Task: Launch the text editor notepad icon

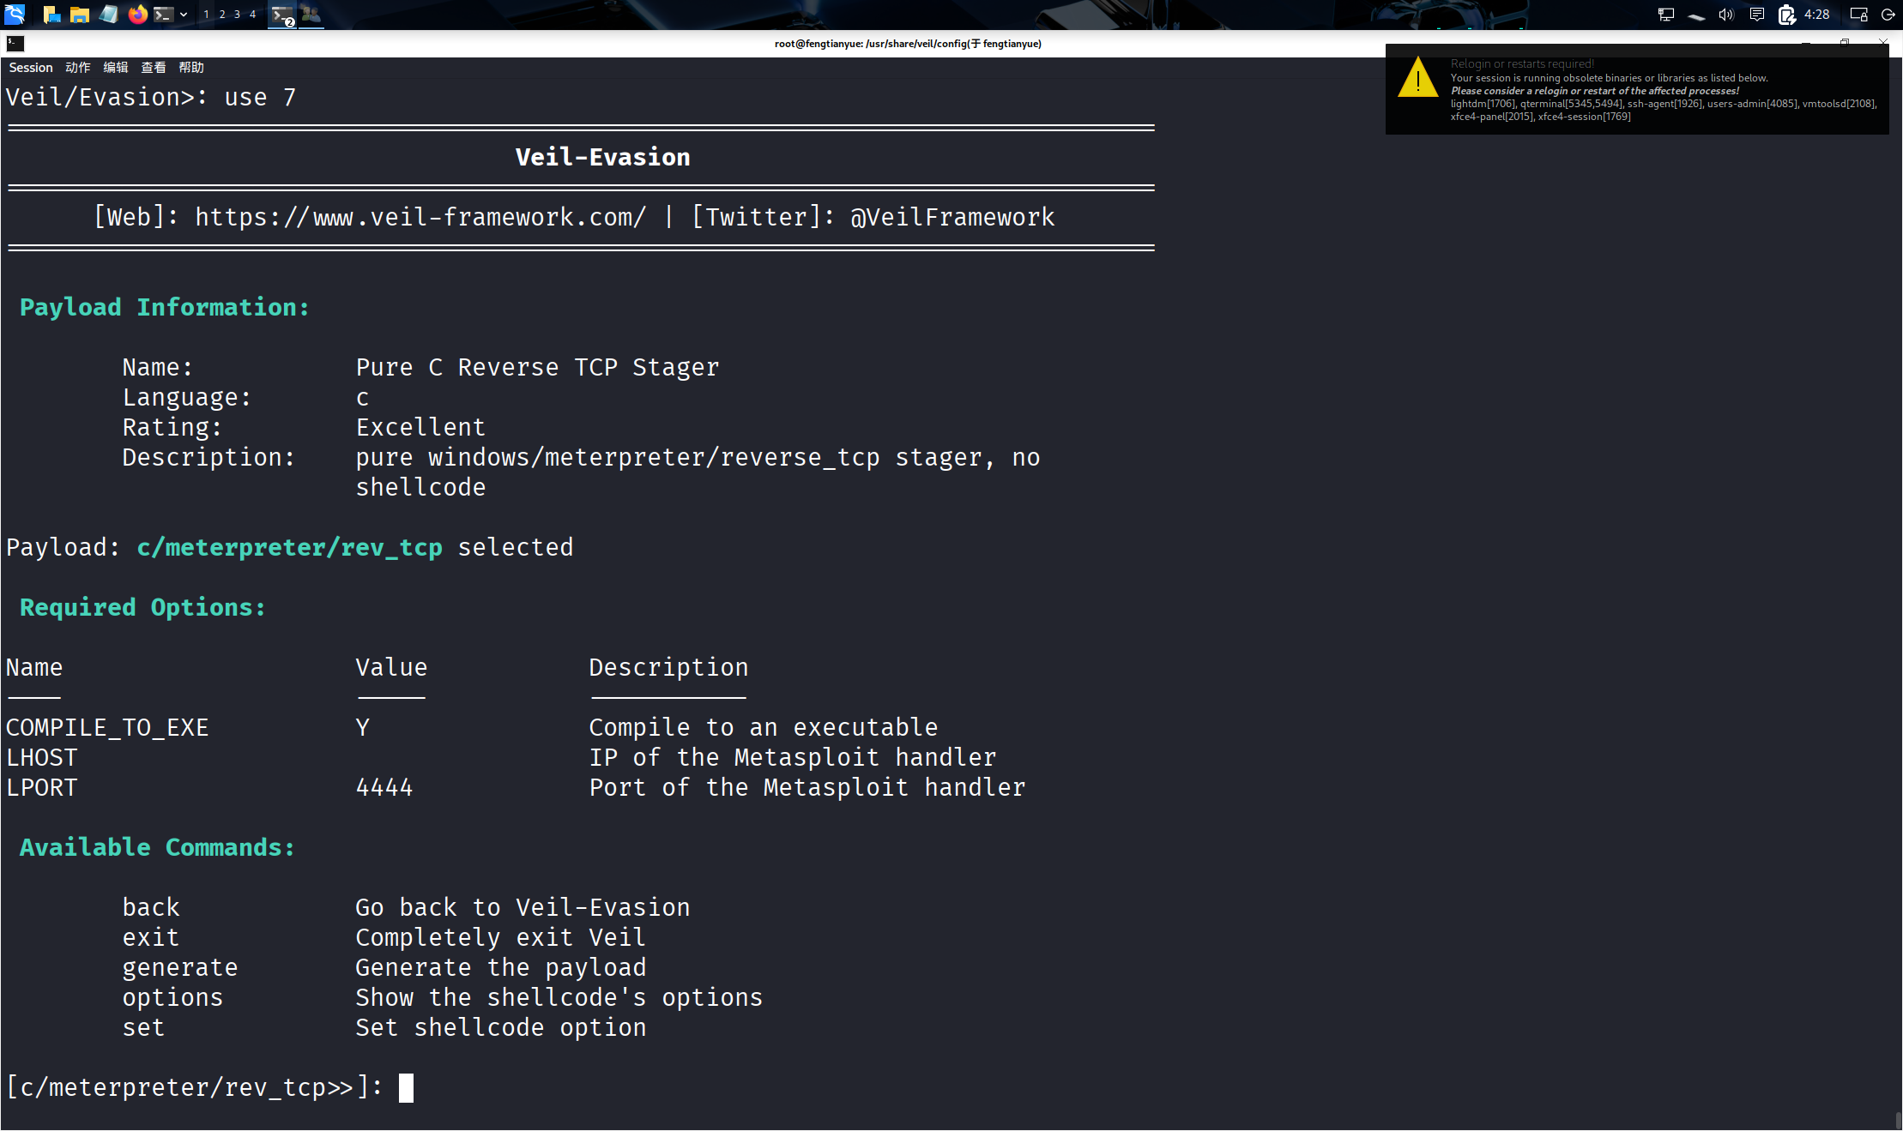Action: click(x=109, y=14)
